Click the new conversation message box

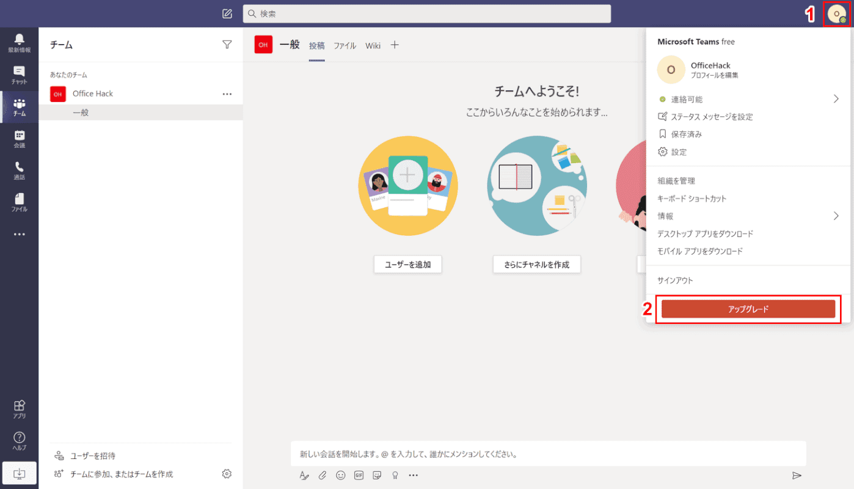[x=549, y=454]
